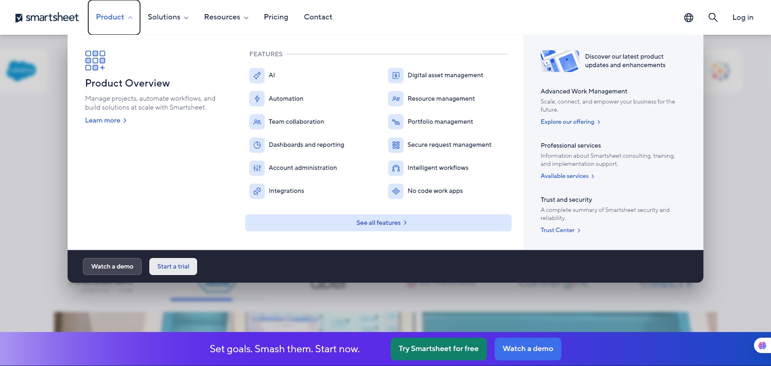Open the language globe icon
This screenshot has height=366, width=771.
tap(688, 17)
